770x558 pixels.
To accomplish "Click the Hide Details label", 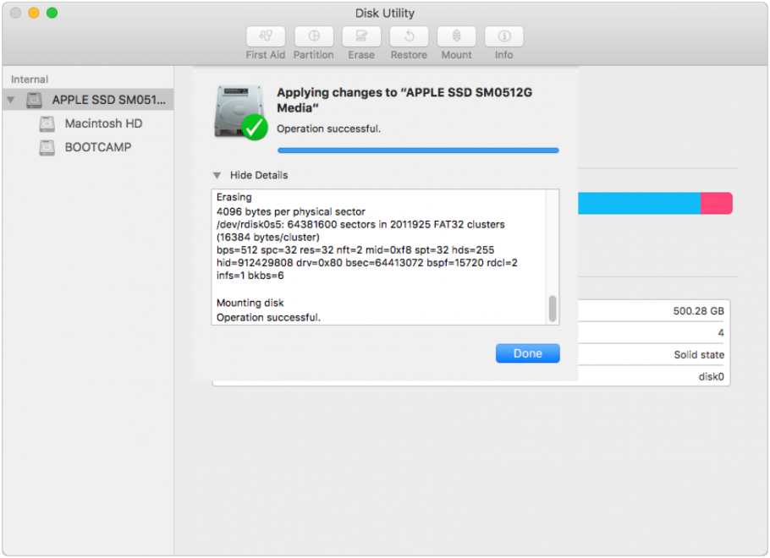I will 259,175.
